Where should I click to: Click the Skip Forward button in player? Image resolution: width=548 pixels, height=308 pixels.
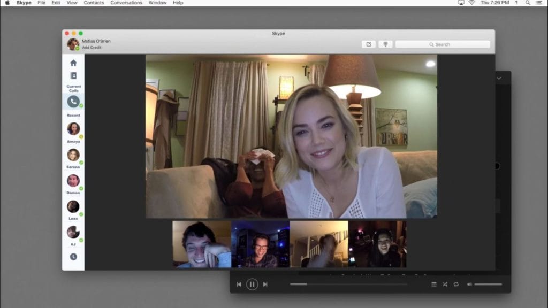264,284
